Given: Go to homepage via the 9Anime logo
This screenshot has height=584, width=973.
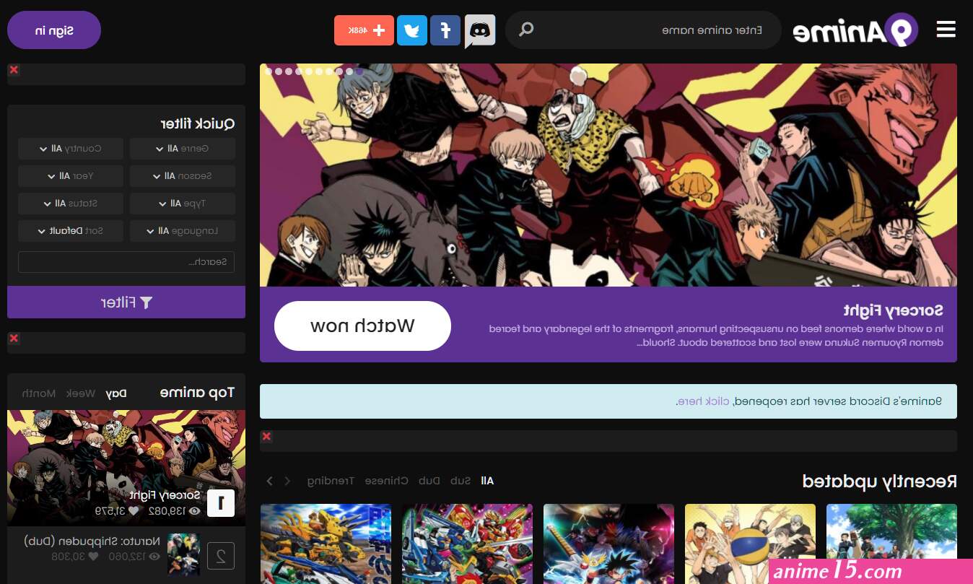Looking at the screenshot, I should [855, 30].
